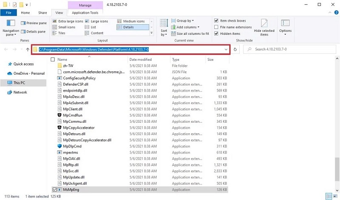Viewport: 340px width, 200px height.
Task: Click the search box for 4.18.2103.7-0
Action: [x=289, y=49]
